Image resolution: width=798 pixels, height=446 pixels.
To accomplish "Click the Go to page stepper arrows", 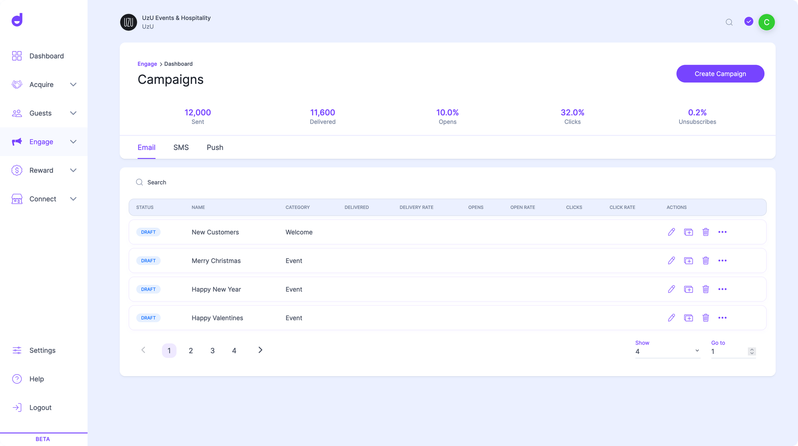I will point(752,351).
